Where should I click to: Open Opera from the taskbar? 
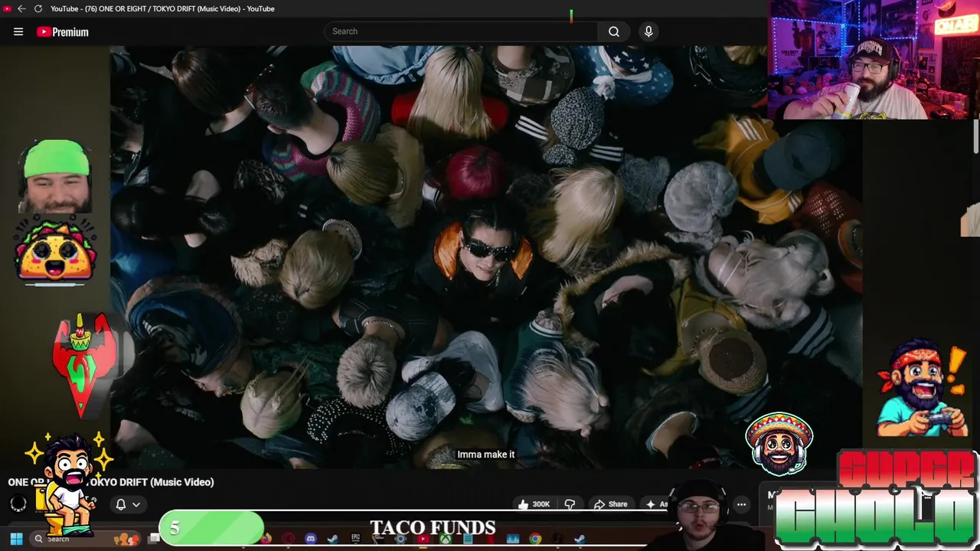click(289, 539)
